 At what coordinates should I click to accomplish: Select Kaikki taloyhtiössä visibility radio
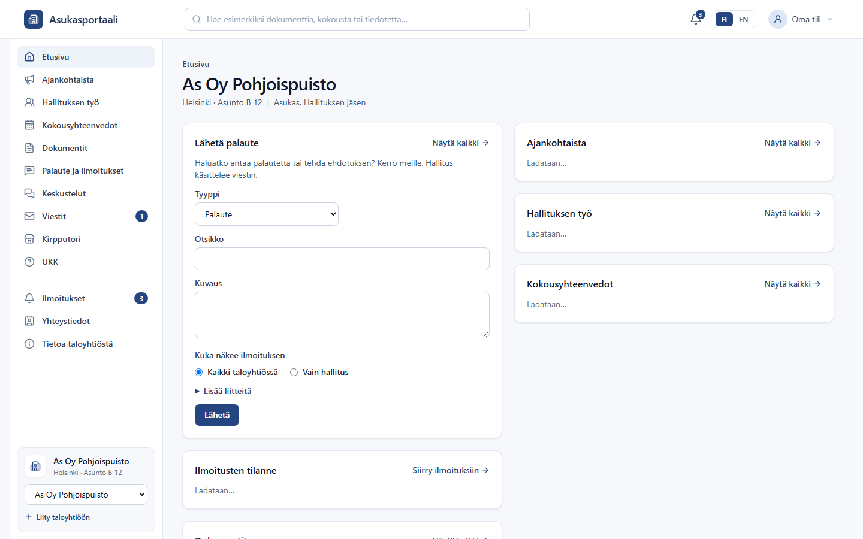pyautogui.click(x=199, y=373)
